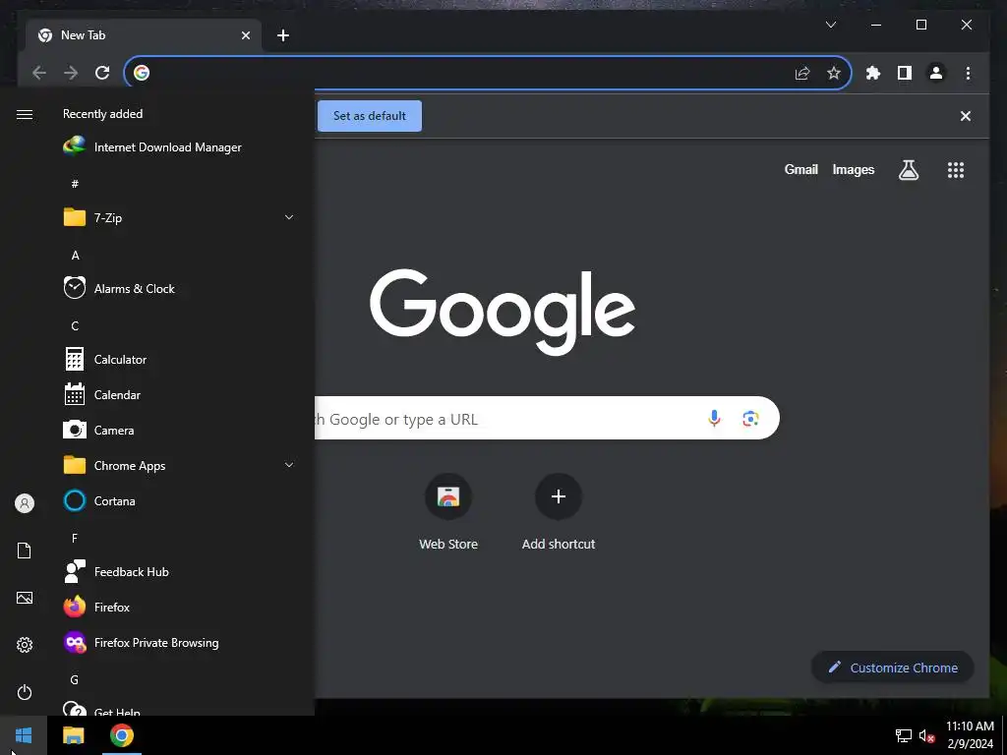The image size is (1007, 755).
Task: Bookmark this tab with the star
Action: click(x=834, y=73)
